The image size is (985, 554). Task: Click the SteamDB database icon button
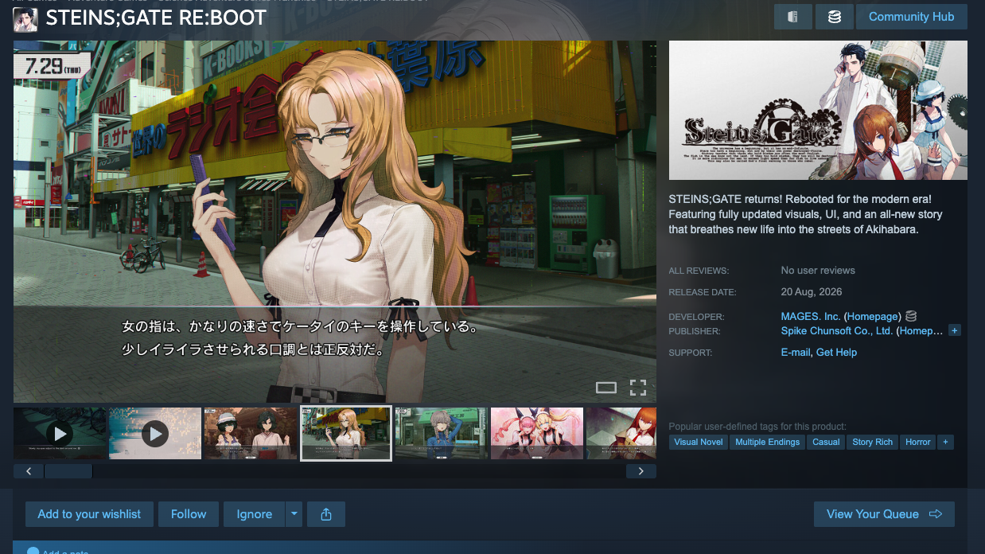pyautogui.click(x=835, y=17)
